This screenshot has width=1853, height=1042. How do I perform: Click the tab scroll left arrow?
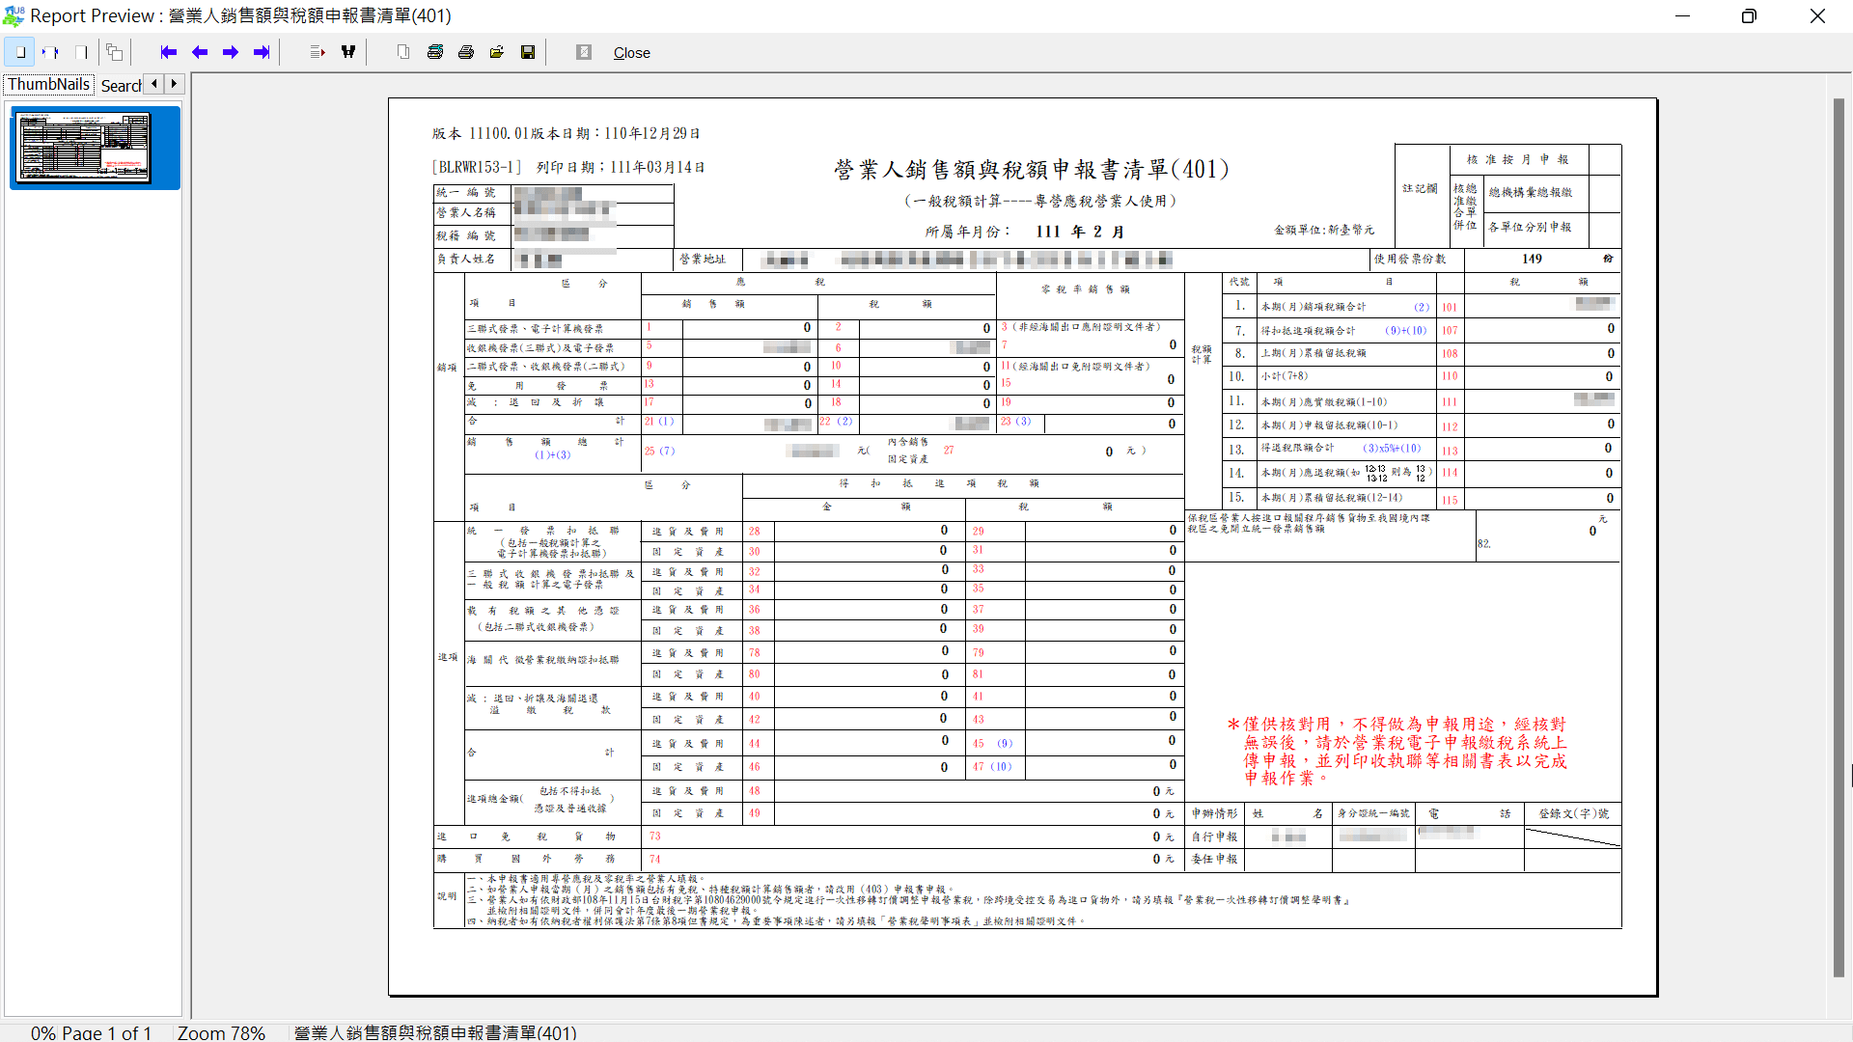tap(154, 84)
